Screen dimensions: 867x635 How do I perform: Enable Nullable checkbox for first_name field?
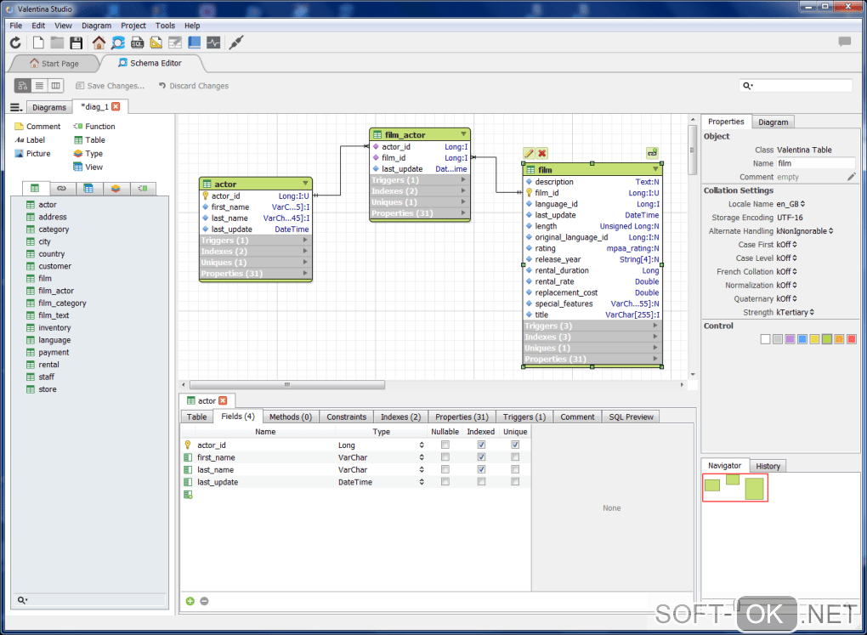pyautogui.click(x=445, y=457)
